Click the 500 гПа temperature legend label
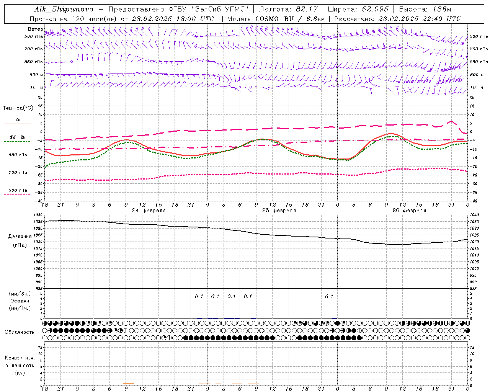Viewport: 490px width, 392px height. [x=18, y=190]
